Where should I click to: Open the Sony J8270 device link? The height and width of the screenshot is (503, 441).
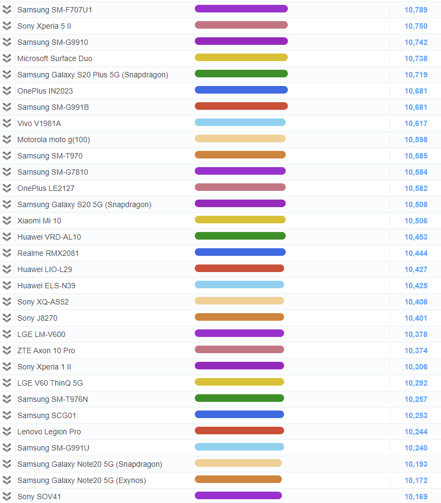pos(37,318)
